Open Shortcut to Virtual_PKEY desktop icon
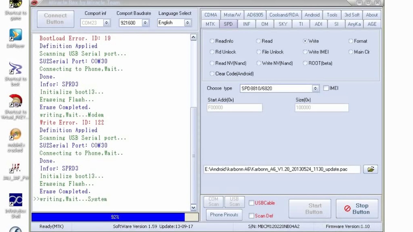 (15, 107)
